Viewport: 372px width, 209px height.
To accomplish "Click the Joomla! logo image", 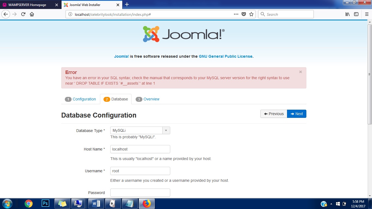I will pos(184,34).
